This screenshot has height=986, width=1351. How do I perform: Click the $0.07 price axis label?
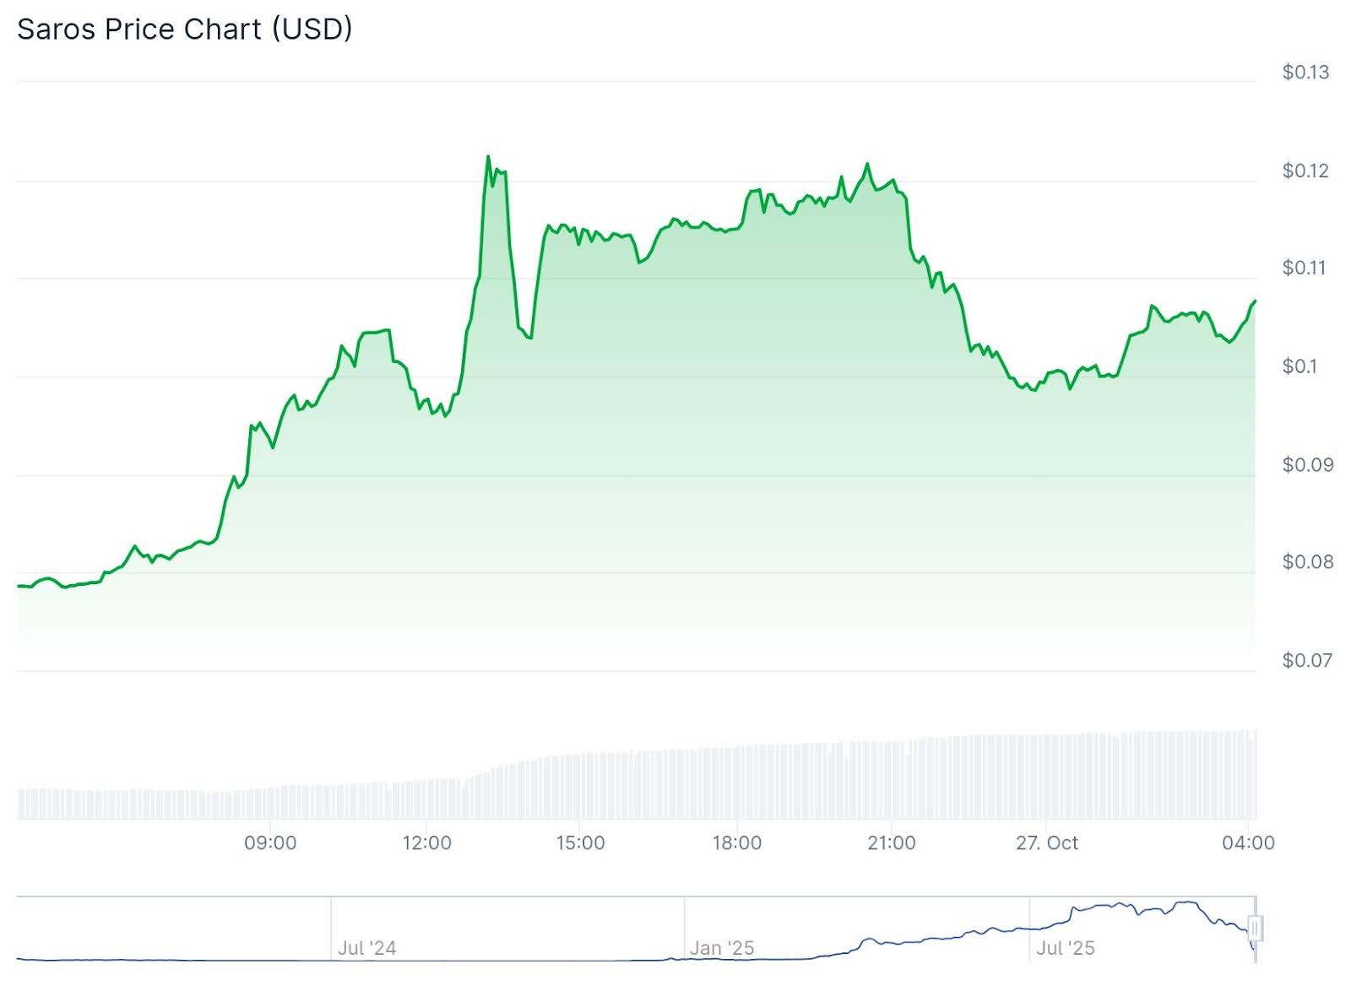pos(1307,660)
